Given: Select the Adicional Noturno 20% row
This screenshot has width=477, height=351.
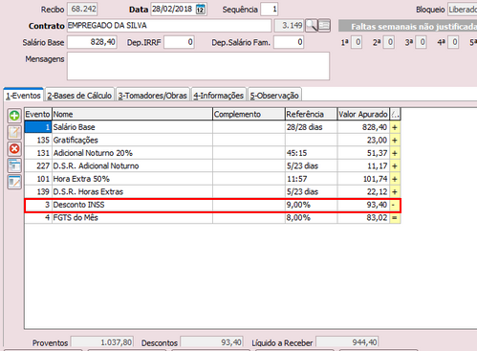Looking at the screenshot, I should point(212,153).
